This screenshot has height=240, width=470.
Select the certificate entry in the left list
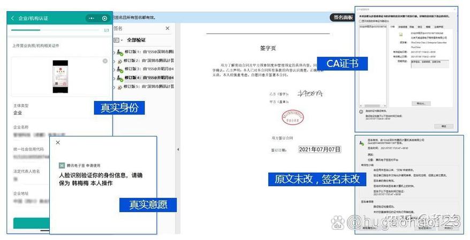[x=373, y=27]
